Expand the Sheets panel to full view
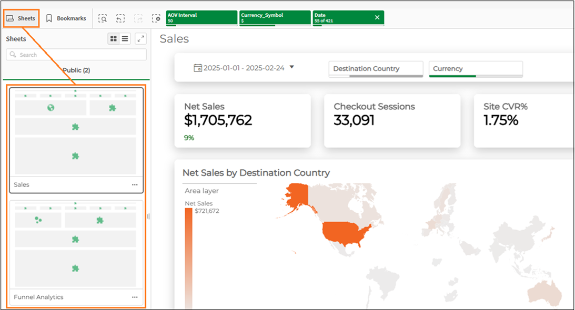Viewport: 575px width, 310px height. [x=140, y=38]
